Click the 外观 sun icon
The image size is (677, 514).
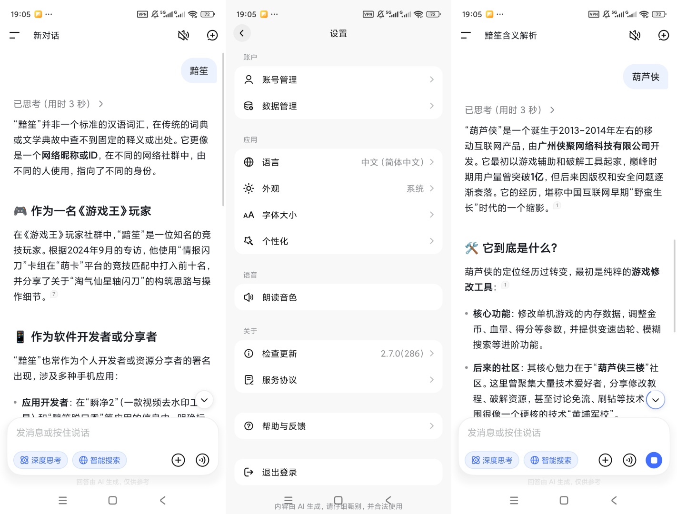pyautogui.click(x=249, y=188)
